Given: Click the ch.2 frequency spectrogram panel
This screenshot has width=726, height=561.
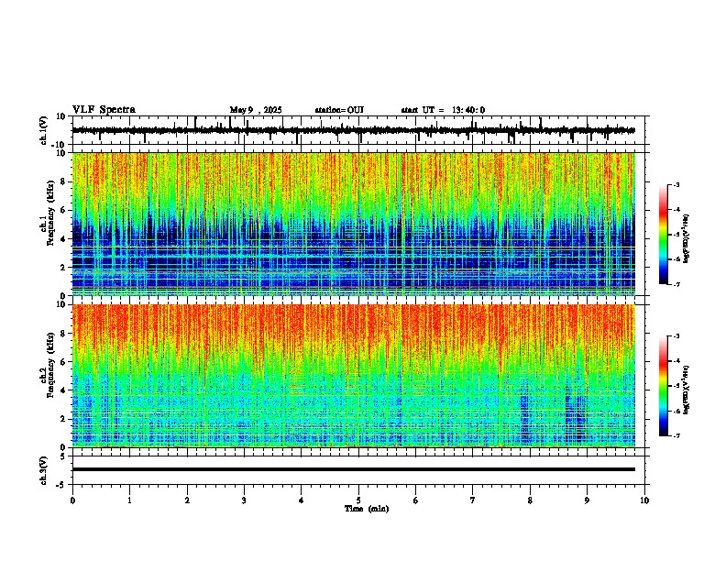Looking at the screenshot, I should [354, 376].
